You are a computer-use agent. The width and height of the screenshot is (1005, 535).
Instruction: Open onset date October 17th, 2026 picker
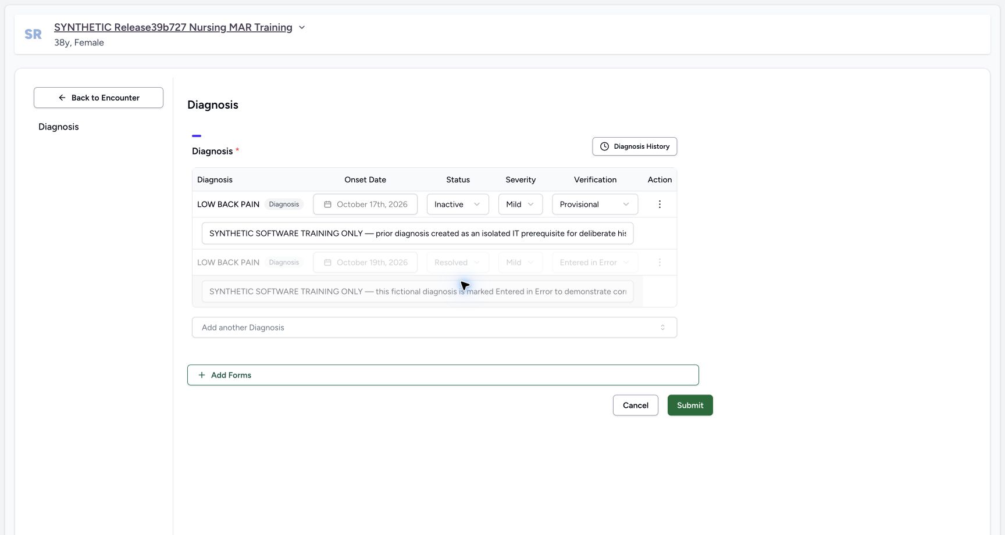(x=365, y=204)
